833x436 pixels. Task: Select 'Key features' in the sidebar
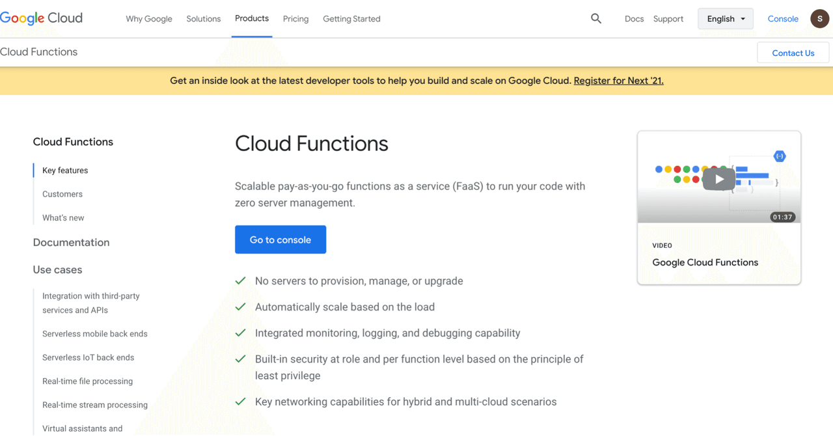[x=64, y=170]
